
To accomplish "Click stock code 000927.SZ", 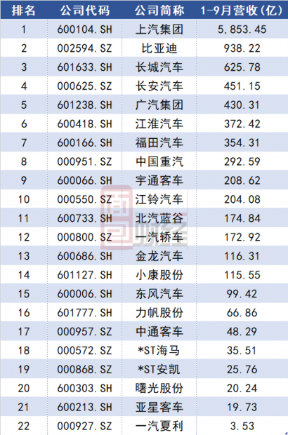I will (x=84, y=426).
